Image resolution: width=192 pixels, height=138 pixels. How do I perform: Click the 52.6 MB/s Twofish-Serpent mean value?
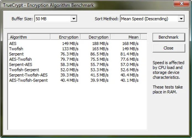[x=129, y=70]
